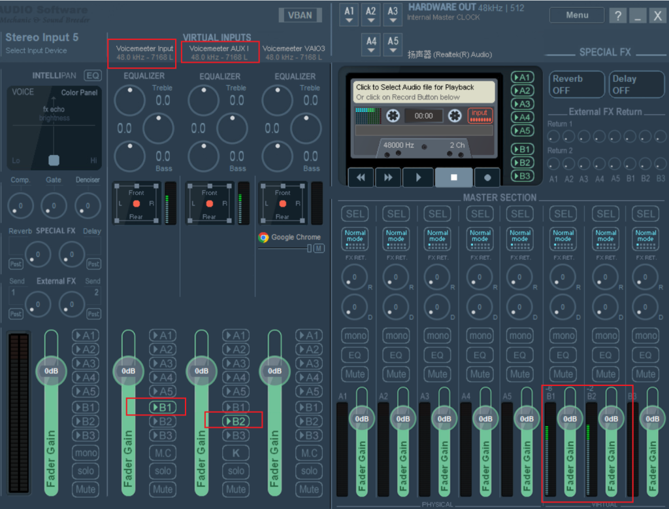Solo the Voicemeeter AUX strip

click(236, 471)
